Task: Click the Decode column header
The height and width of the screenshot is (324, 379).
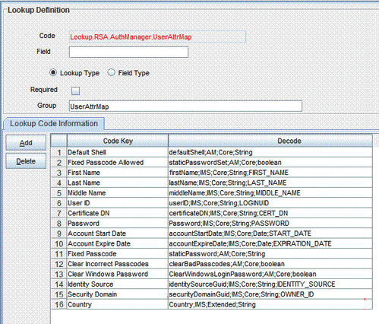Action: tap(270, 141)
